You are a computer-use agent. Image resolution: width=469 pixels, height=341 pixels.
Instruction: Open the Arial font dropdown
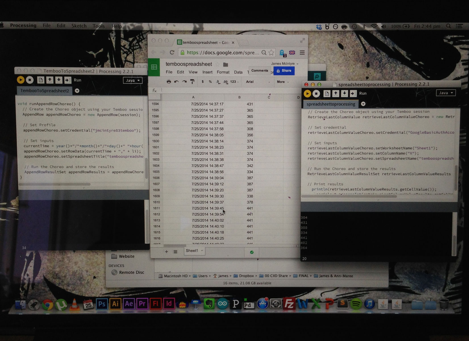[x=258, y=82]
